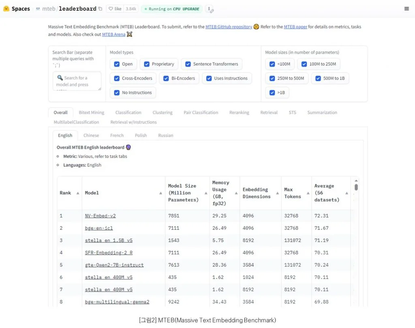Sort by Max Tokens column arrow

[308, 193]
